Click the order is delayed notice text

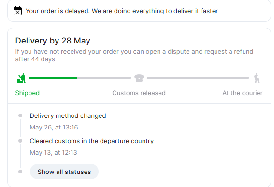pos(122,11)
